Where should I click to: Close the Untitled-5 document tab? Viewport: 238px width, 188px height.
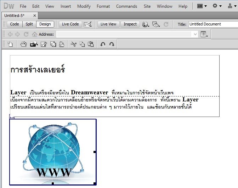click(x=35, y=16)
